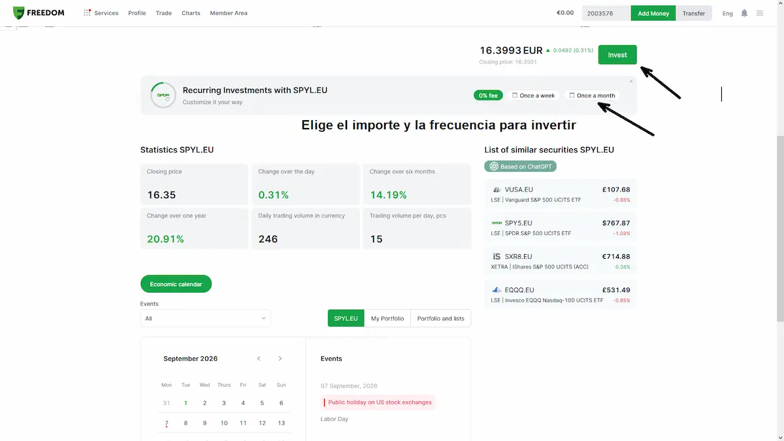This screenshot has height=441, width=784.
Task: Click the page vertical scrollbar thumb
Action: [x=780, y=229]
